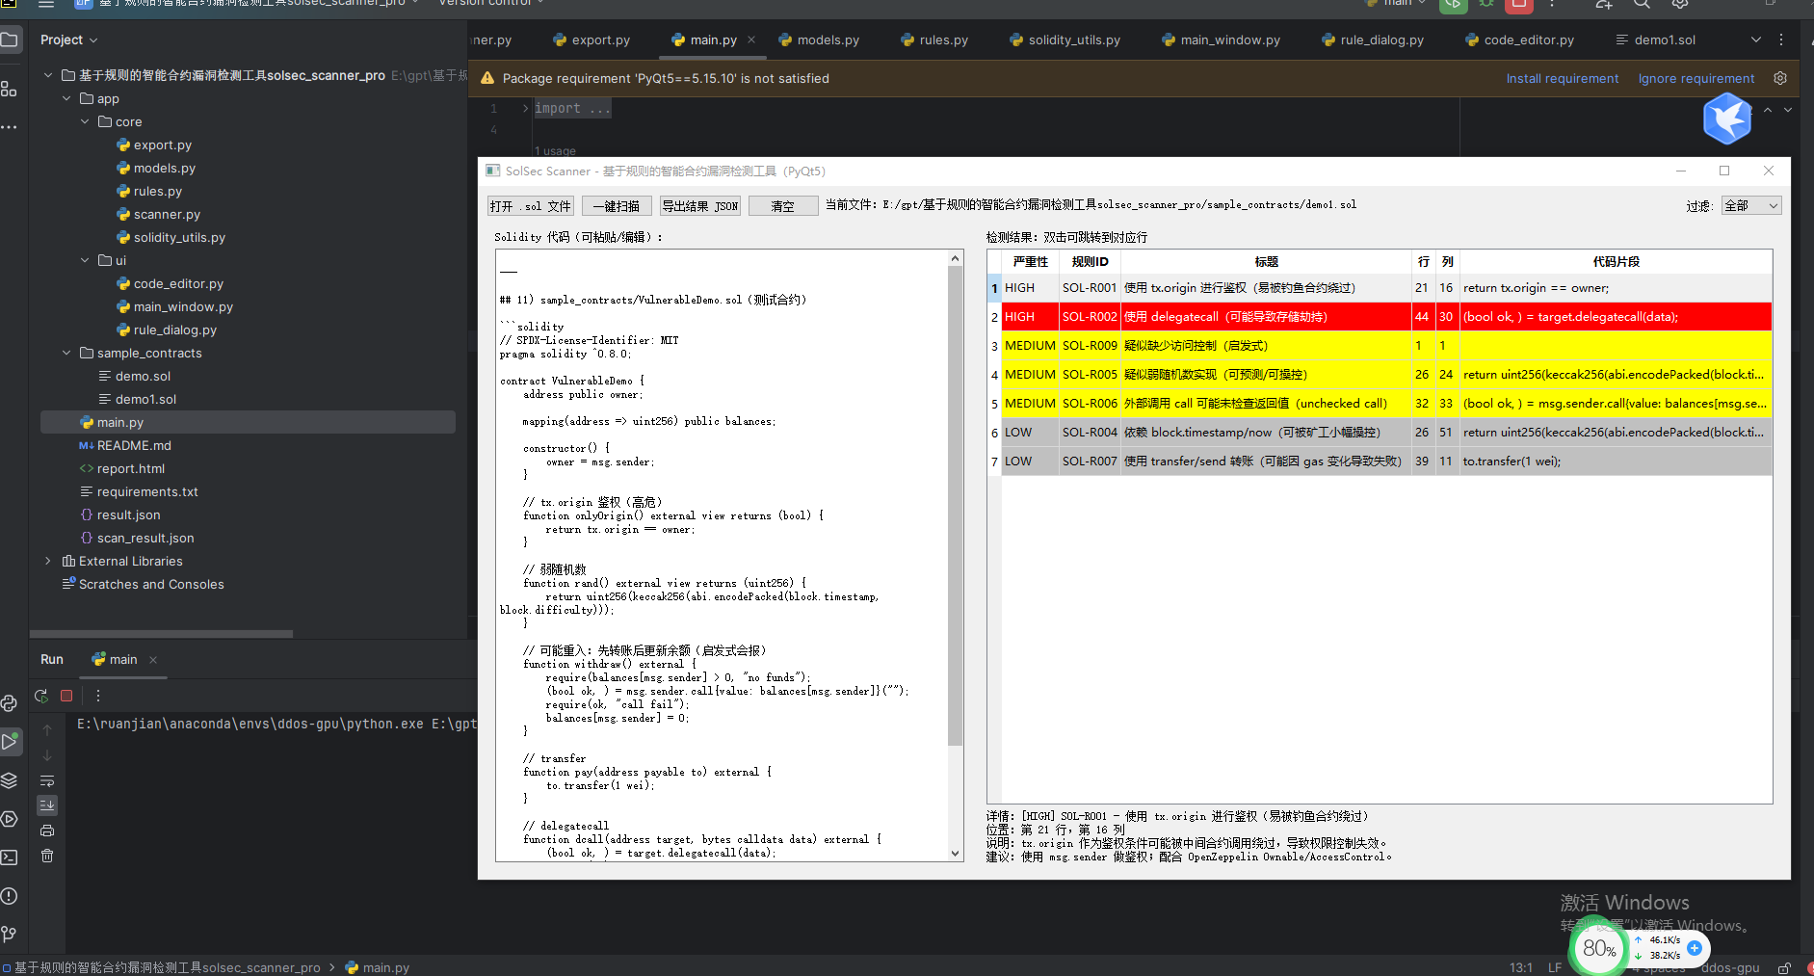Viewport: 1814px width, 976px height.
Task: Switch to the solidity_utils.py tab
Action: click(1065, 40)
